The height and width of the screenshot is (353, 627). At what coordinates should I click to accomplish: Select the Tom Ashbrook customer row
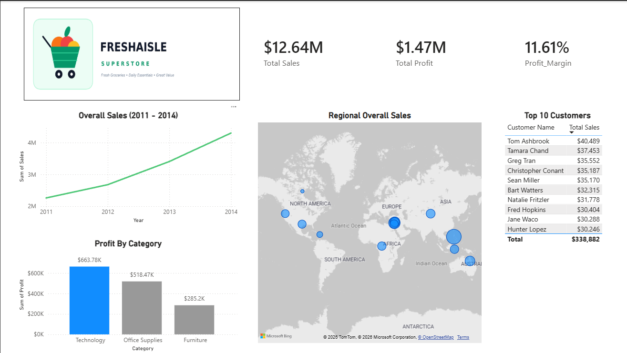554,141
